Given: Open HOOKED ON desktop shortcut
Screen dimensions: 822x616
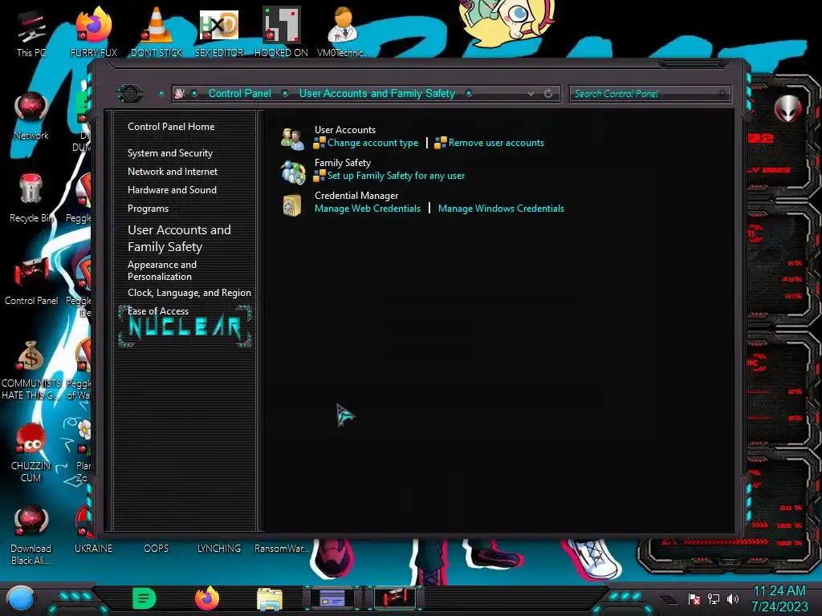Looking at the screenshot, I should tap(281, 32).
